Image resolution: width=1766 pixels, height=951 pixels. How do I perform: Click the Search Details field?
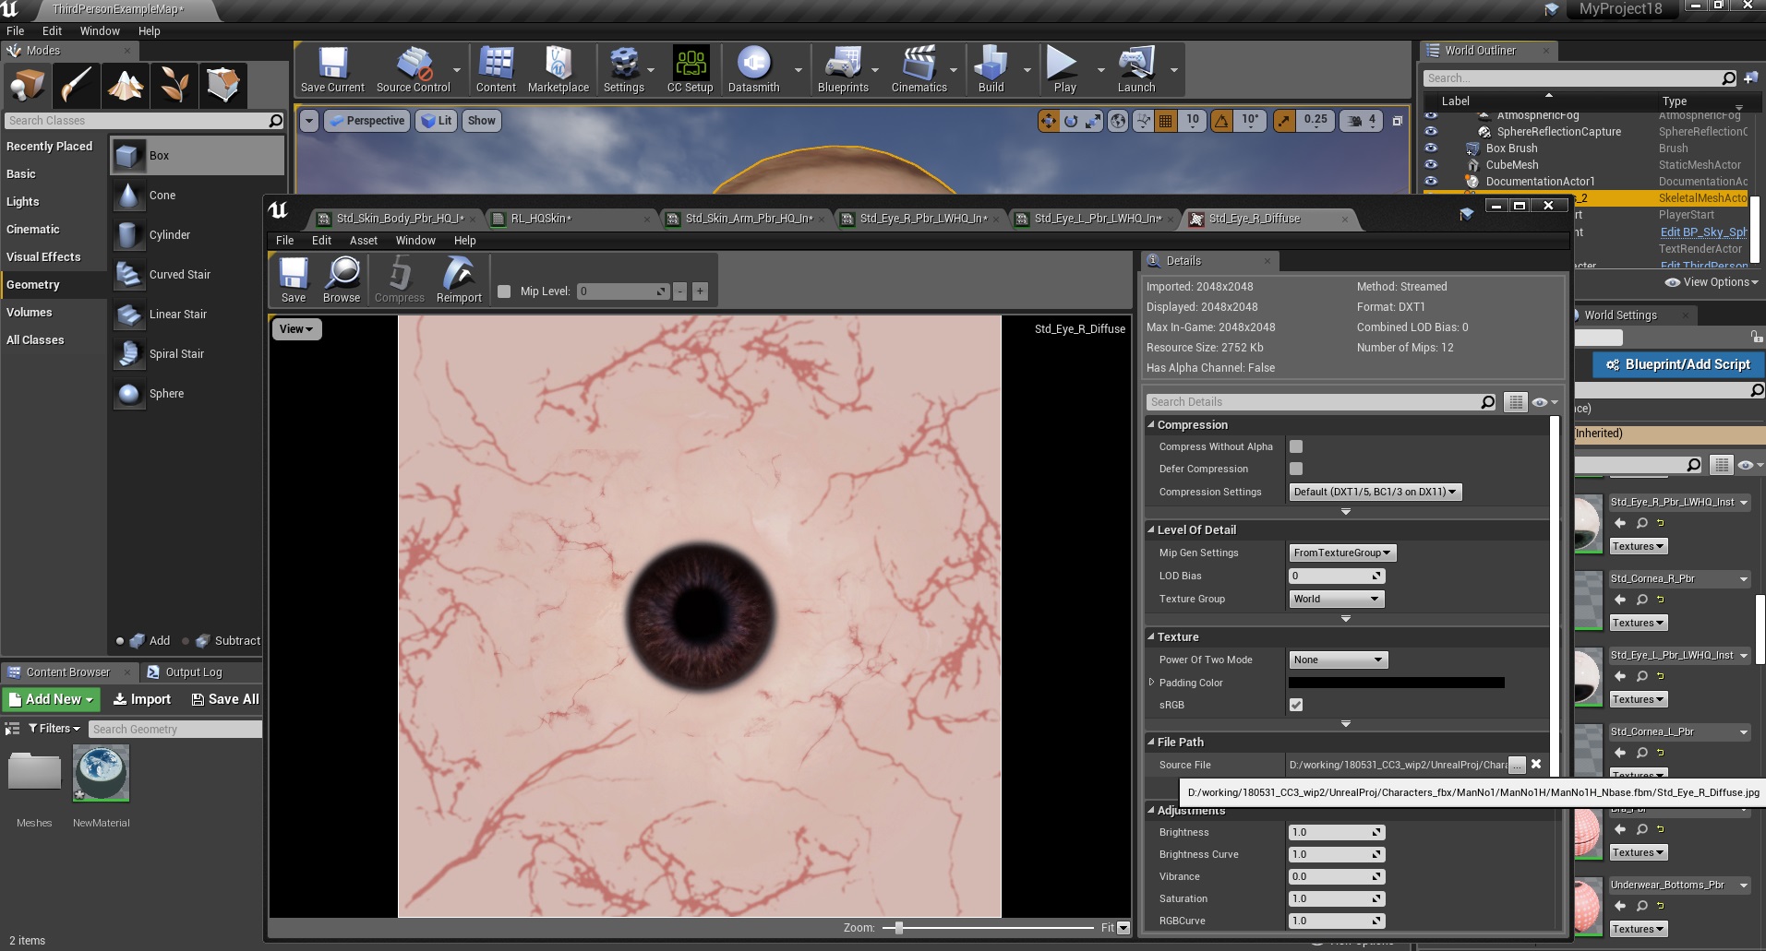[1322, 402]
